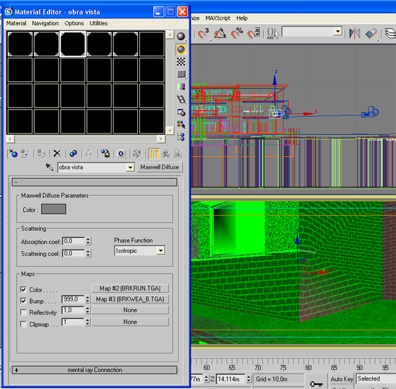
Task: Open the material name 'obra vista' dropdown
Action: 130,167
